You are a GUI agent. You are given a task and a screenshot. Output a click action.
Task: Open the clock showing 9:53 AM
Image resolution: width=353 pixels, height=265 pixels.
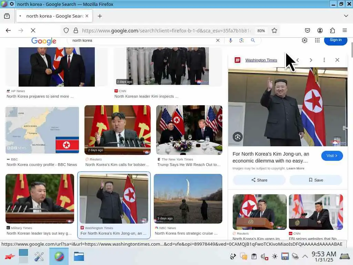click(324, 256)
